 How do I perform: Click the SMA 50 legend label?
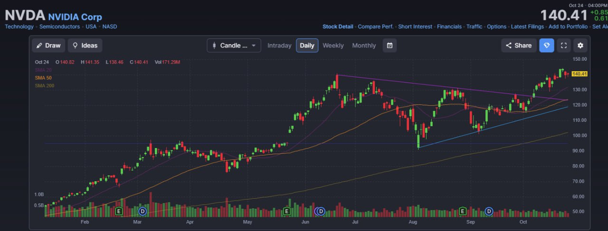point(42,77)
